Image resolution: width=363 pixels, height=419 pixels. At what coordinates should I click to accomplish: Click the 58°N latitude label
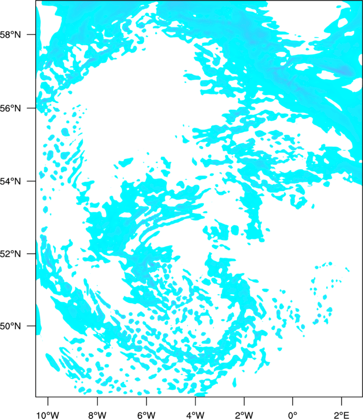11,35
